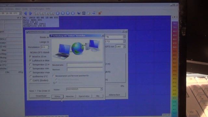Open the date/time dropdown in main toolbar
The height and width of the screenshot is (117, 208).
[x=20, y=13]
